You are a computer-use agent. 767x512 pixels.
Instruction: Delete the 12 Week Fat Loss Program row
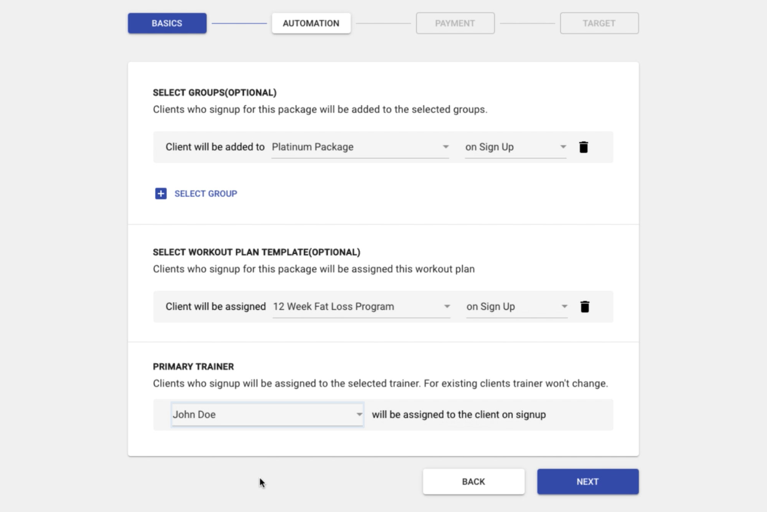(x=584, y=307)
